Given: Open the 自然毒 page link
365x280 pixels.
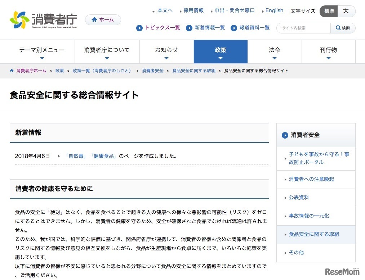Looking at the screenshot, I should pos(76,156).
